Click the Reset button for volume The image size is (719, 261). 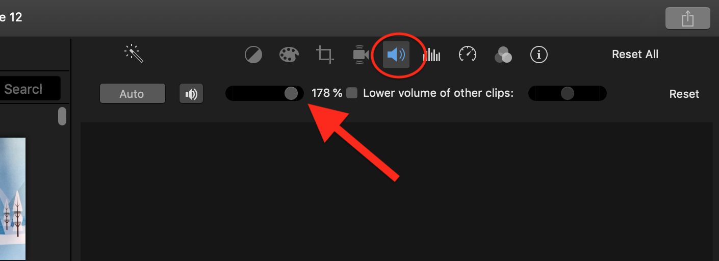684,94
